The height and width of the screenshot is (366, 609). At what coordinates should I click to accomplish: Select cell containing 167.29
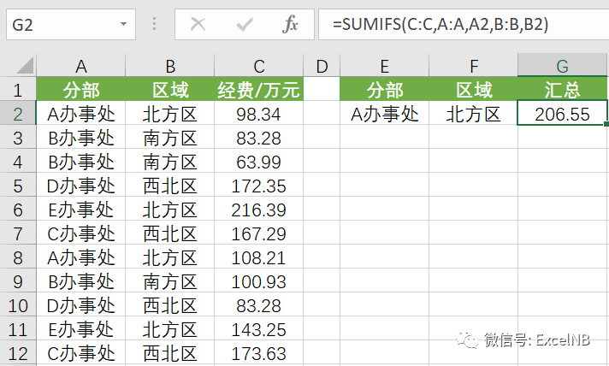(258, 233)
